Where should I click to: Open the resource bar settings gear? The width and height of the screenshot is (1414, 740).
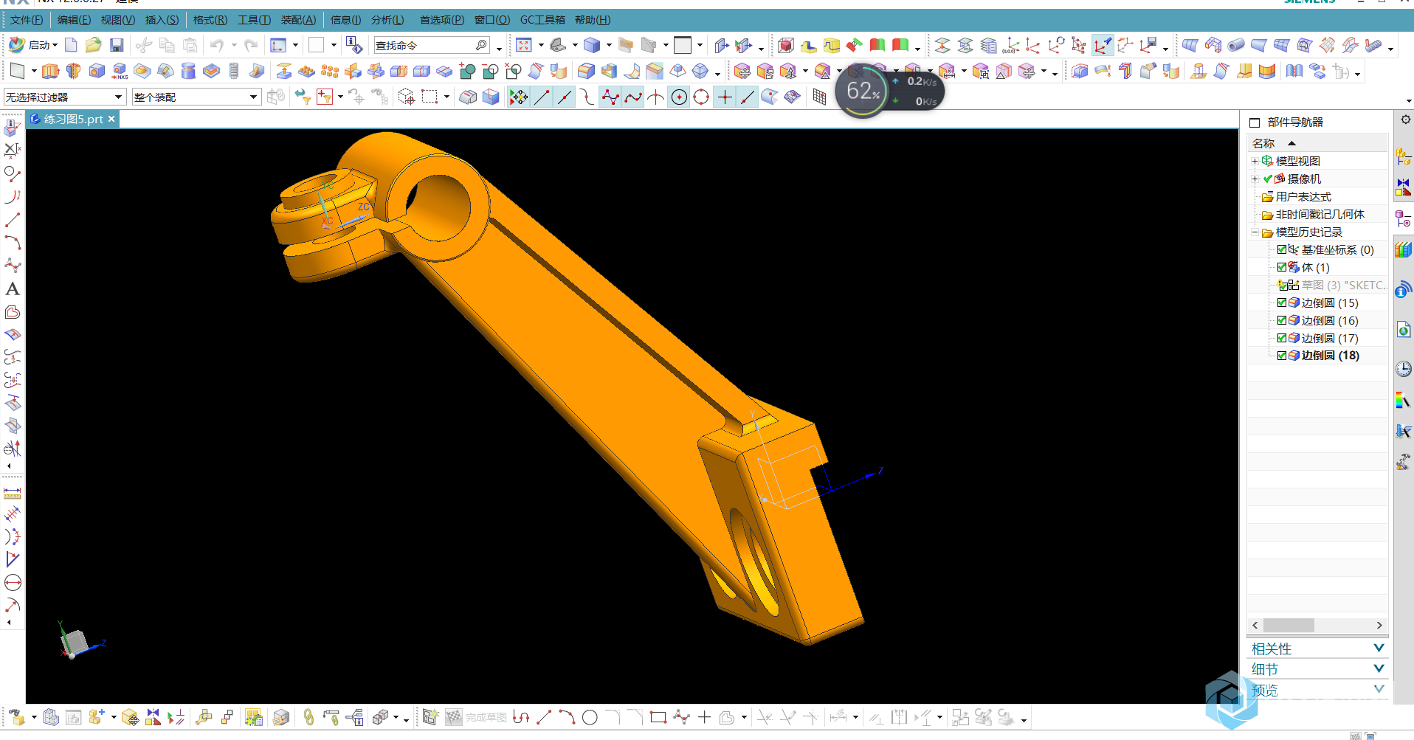click(1405, 120)
